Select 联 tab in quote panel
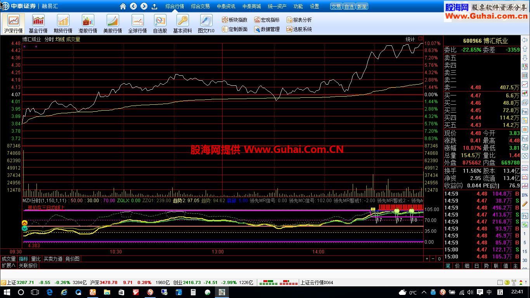The image size is (530, 298). pos(496,266)
